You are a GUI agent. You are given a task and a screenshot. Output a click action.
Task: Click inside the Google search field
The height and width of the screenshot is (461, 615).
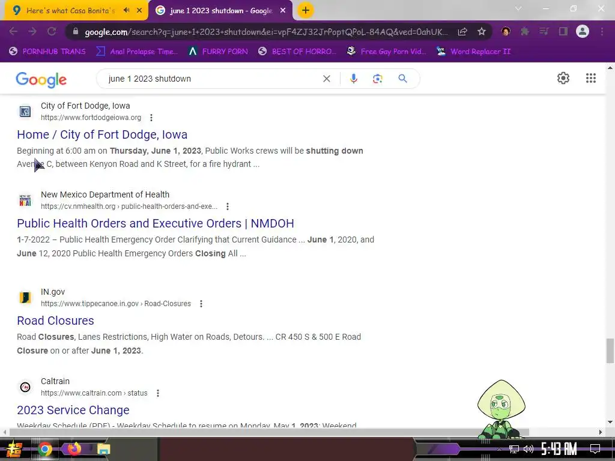tap(212, 79)
